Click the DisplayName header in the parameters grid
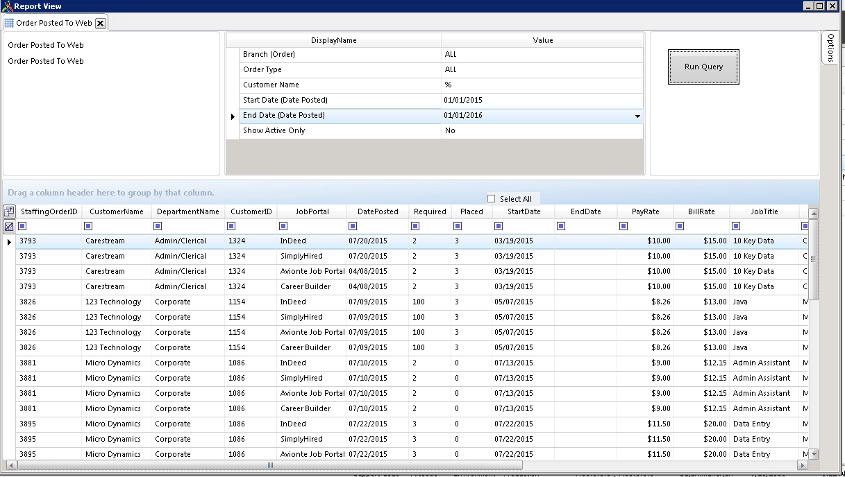Viewport: 845px width, 477px height. [333, 40]
